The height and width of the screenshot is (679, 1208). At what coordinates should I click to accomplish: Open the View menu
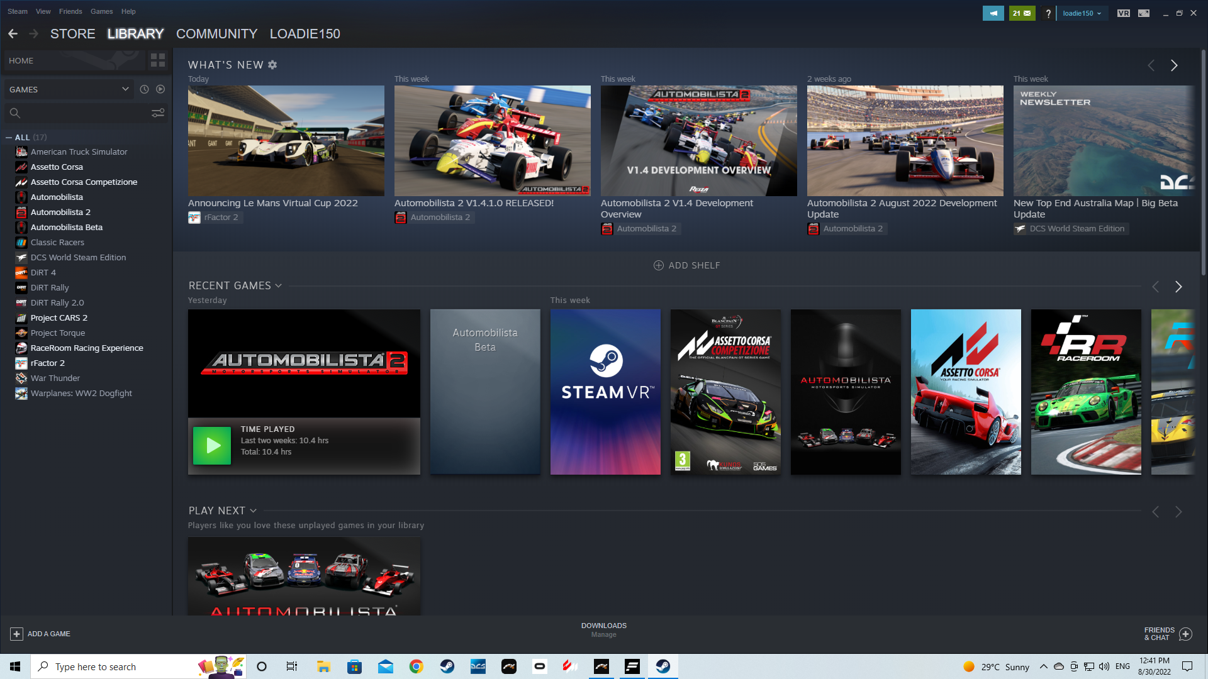(43, 11)
